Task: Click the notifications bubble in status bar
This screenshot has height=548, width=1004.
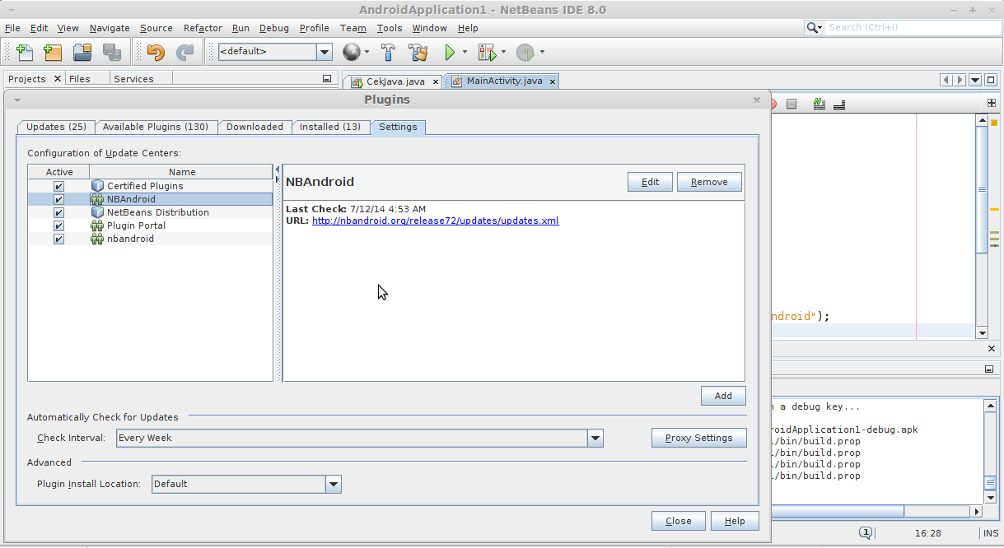Action: coord(866,533)
